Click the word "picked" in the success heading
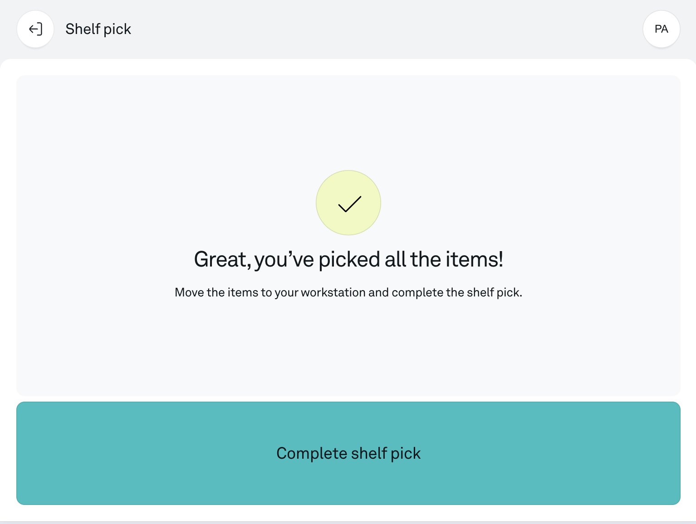696x524 pixels. click(349, 260)
